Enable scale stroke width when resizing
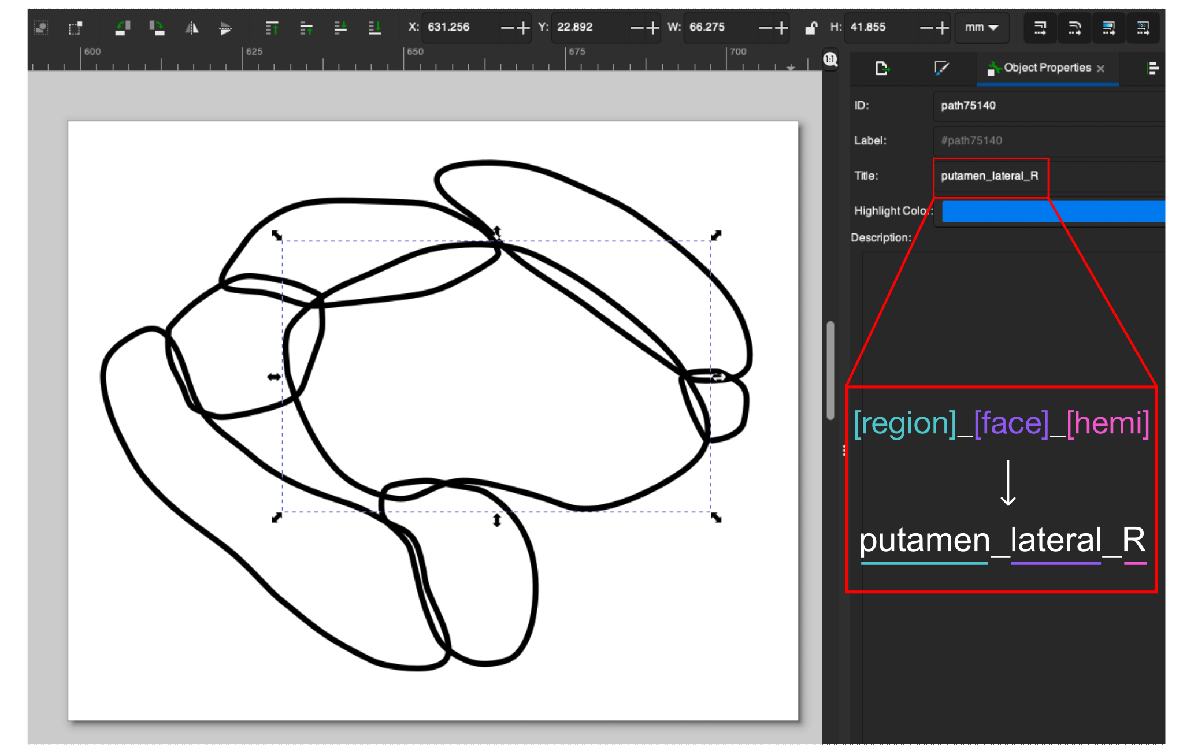Viewport: 1183px width, 751px height. click(x=1039, y=28)
